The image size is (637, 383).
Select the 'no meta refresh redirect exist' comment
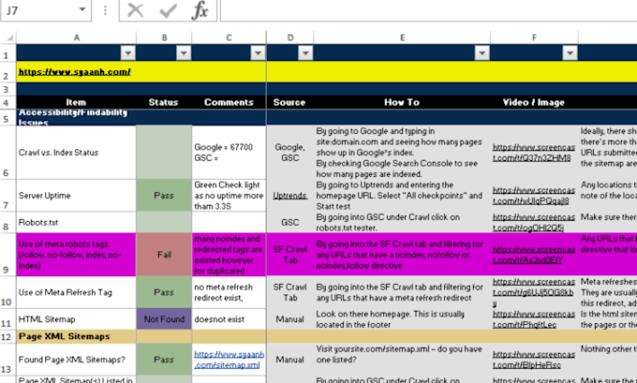coord(230,292)
